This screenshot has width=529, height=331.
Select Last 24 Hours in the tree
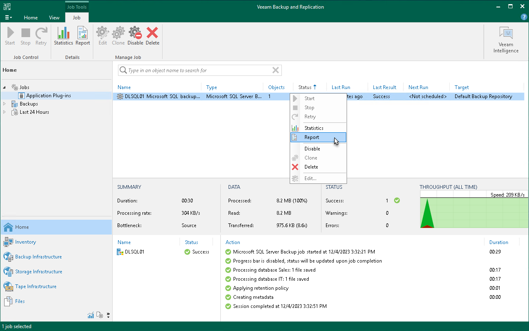point(34,112)
